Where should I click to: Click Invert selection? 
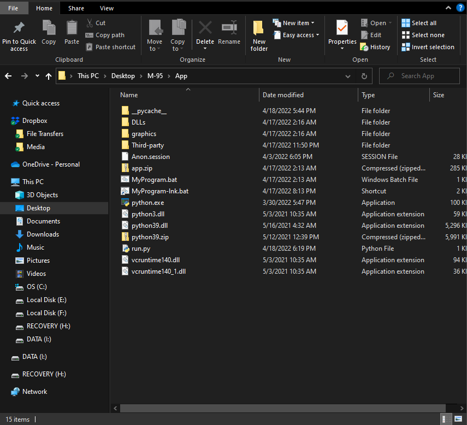pyautogui.click(x=428, y=47)
